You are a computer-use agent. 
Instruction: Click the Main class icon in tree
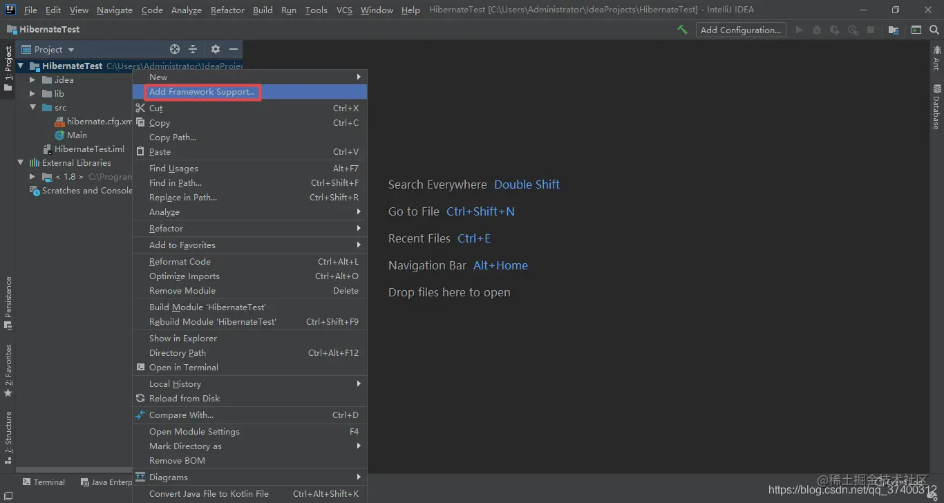coord(59,135)
